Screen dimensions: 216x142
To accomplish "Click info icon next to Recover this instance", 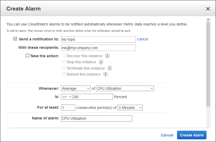I will click(107, 56).
